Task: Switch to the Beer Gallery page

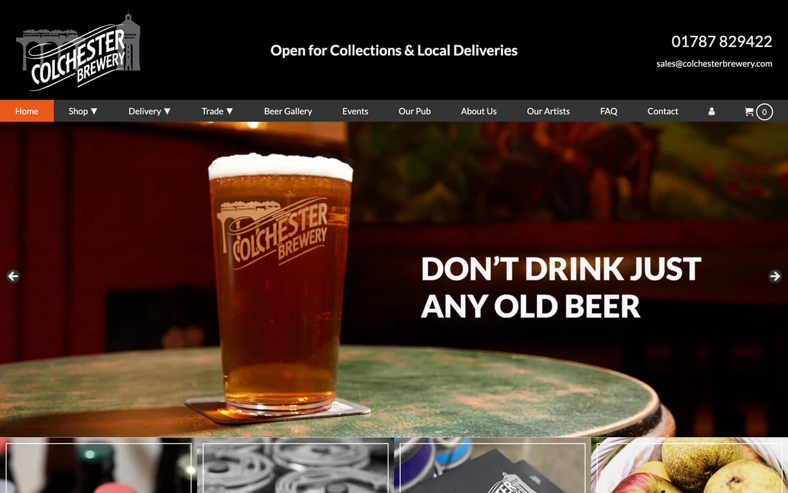Action: point(288,111)
